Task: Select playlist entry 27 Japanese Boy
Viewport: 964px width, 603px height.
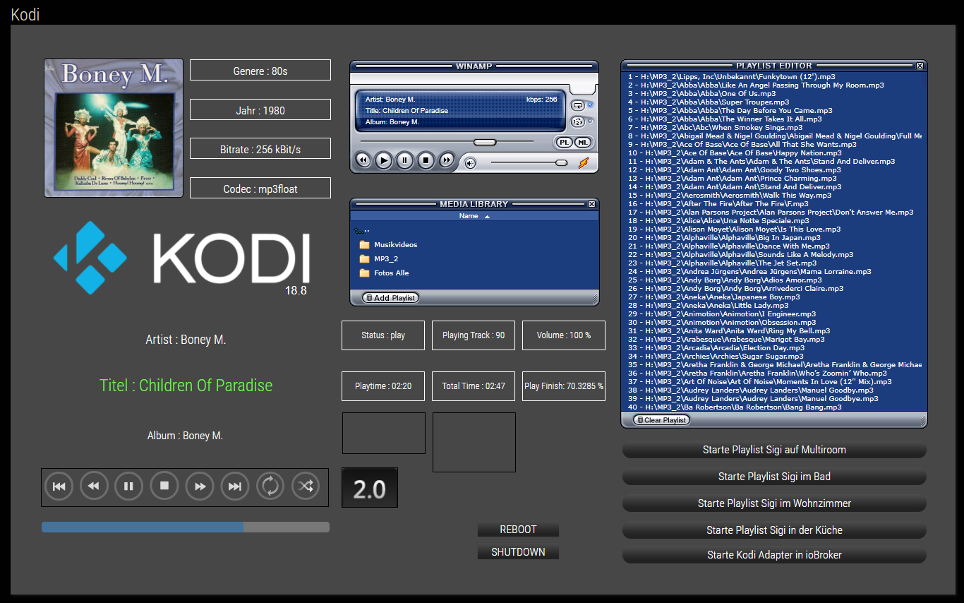Action: [x=713, y=297]
